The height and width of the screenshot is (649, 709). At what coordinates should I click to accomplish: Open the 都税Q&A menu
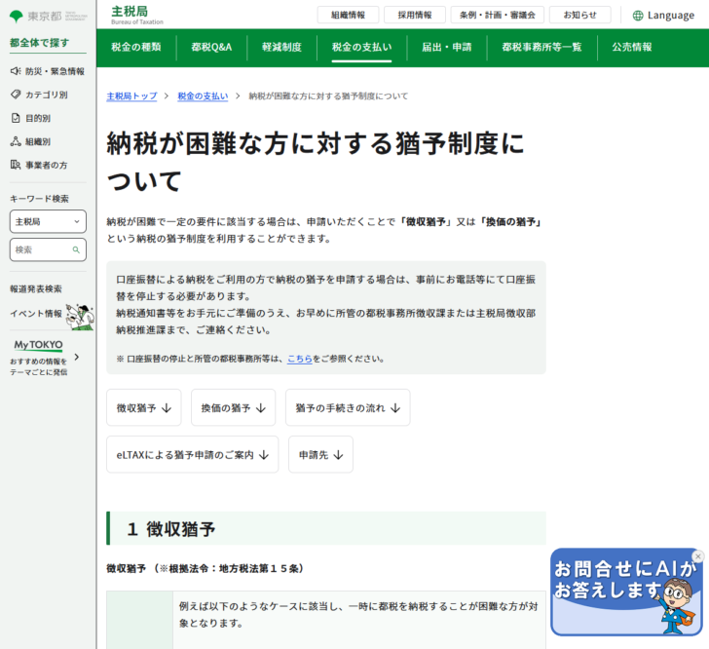click(211, 48)
